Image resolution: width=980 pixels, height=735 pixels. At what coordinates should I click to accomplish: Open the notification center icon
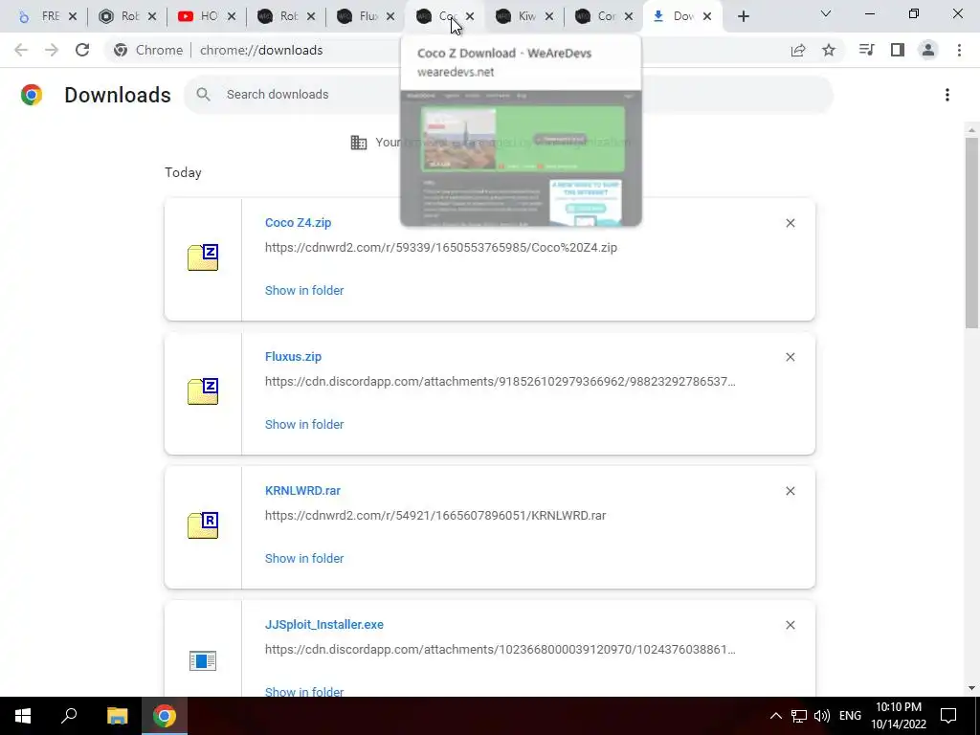pyautogui.click(x=948, y=716)
